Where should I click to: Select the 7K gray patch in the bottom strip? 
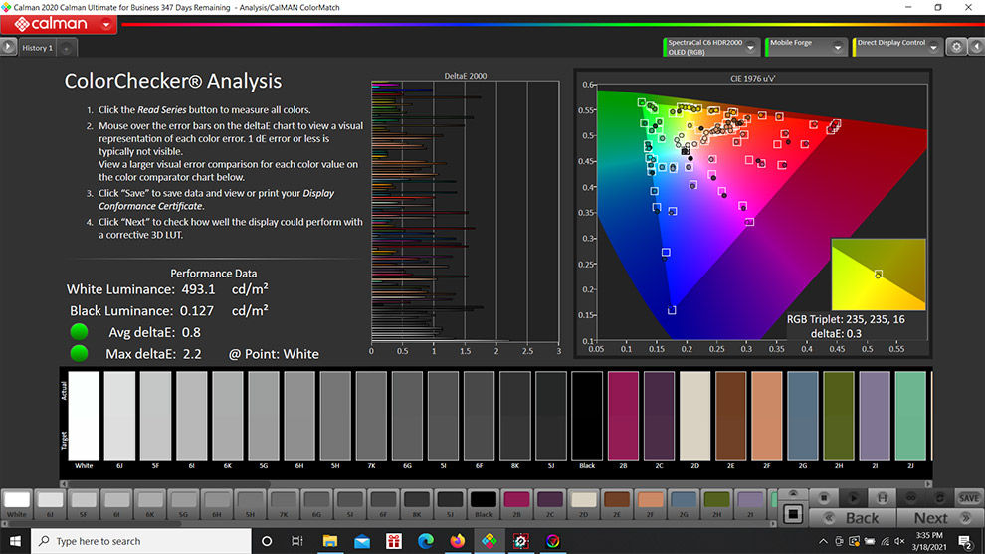[284, 503]
